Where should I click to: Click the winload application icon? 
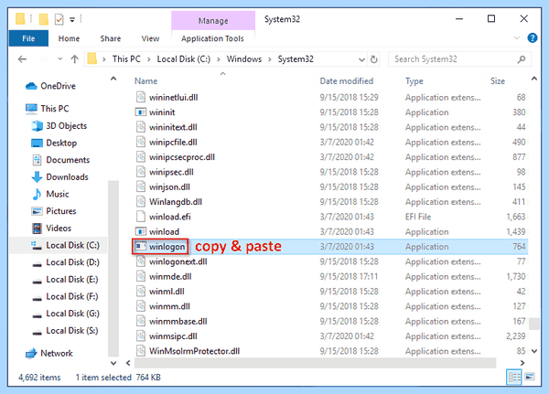click(x=141, y=231)
